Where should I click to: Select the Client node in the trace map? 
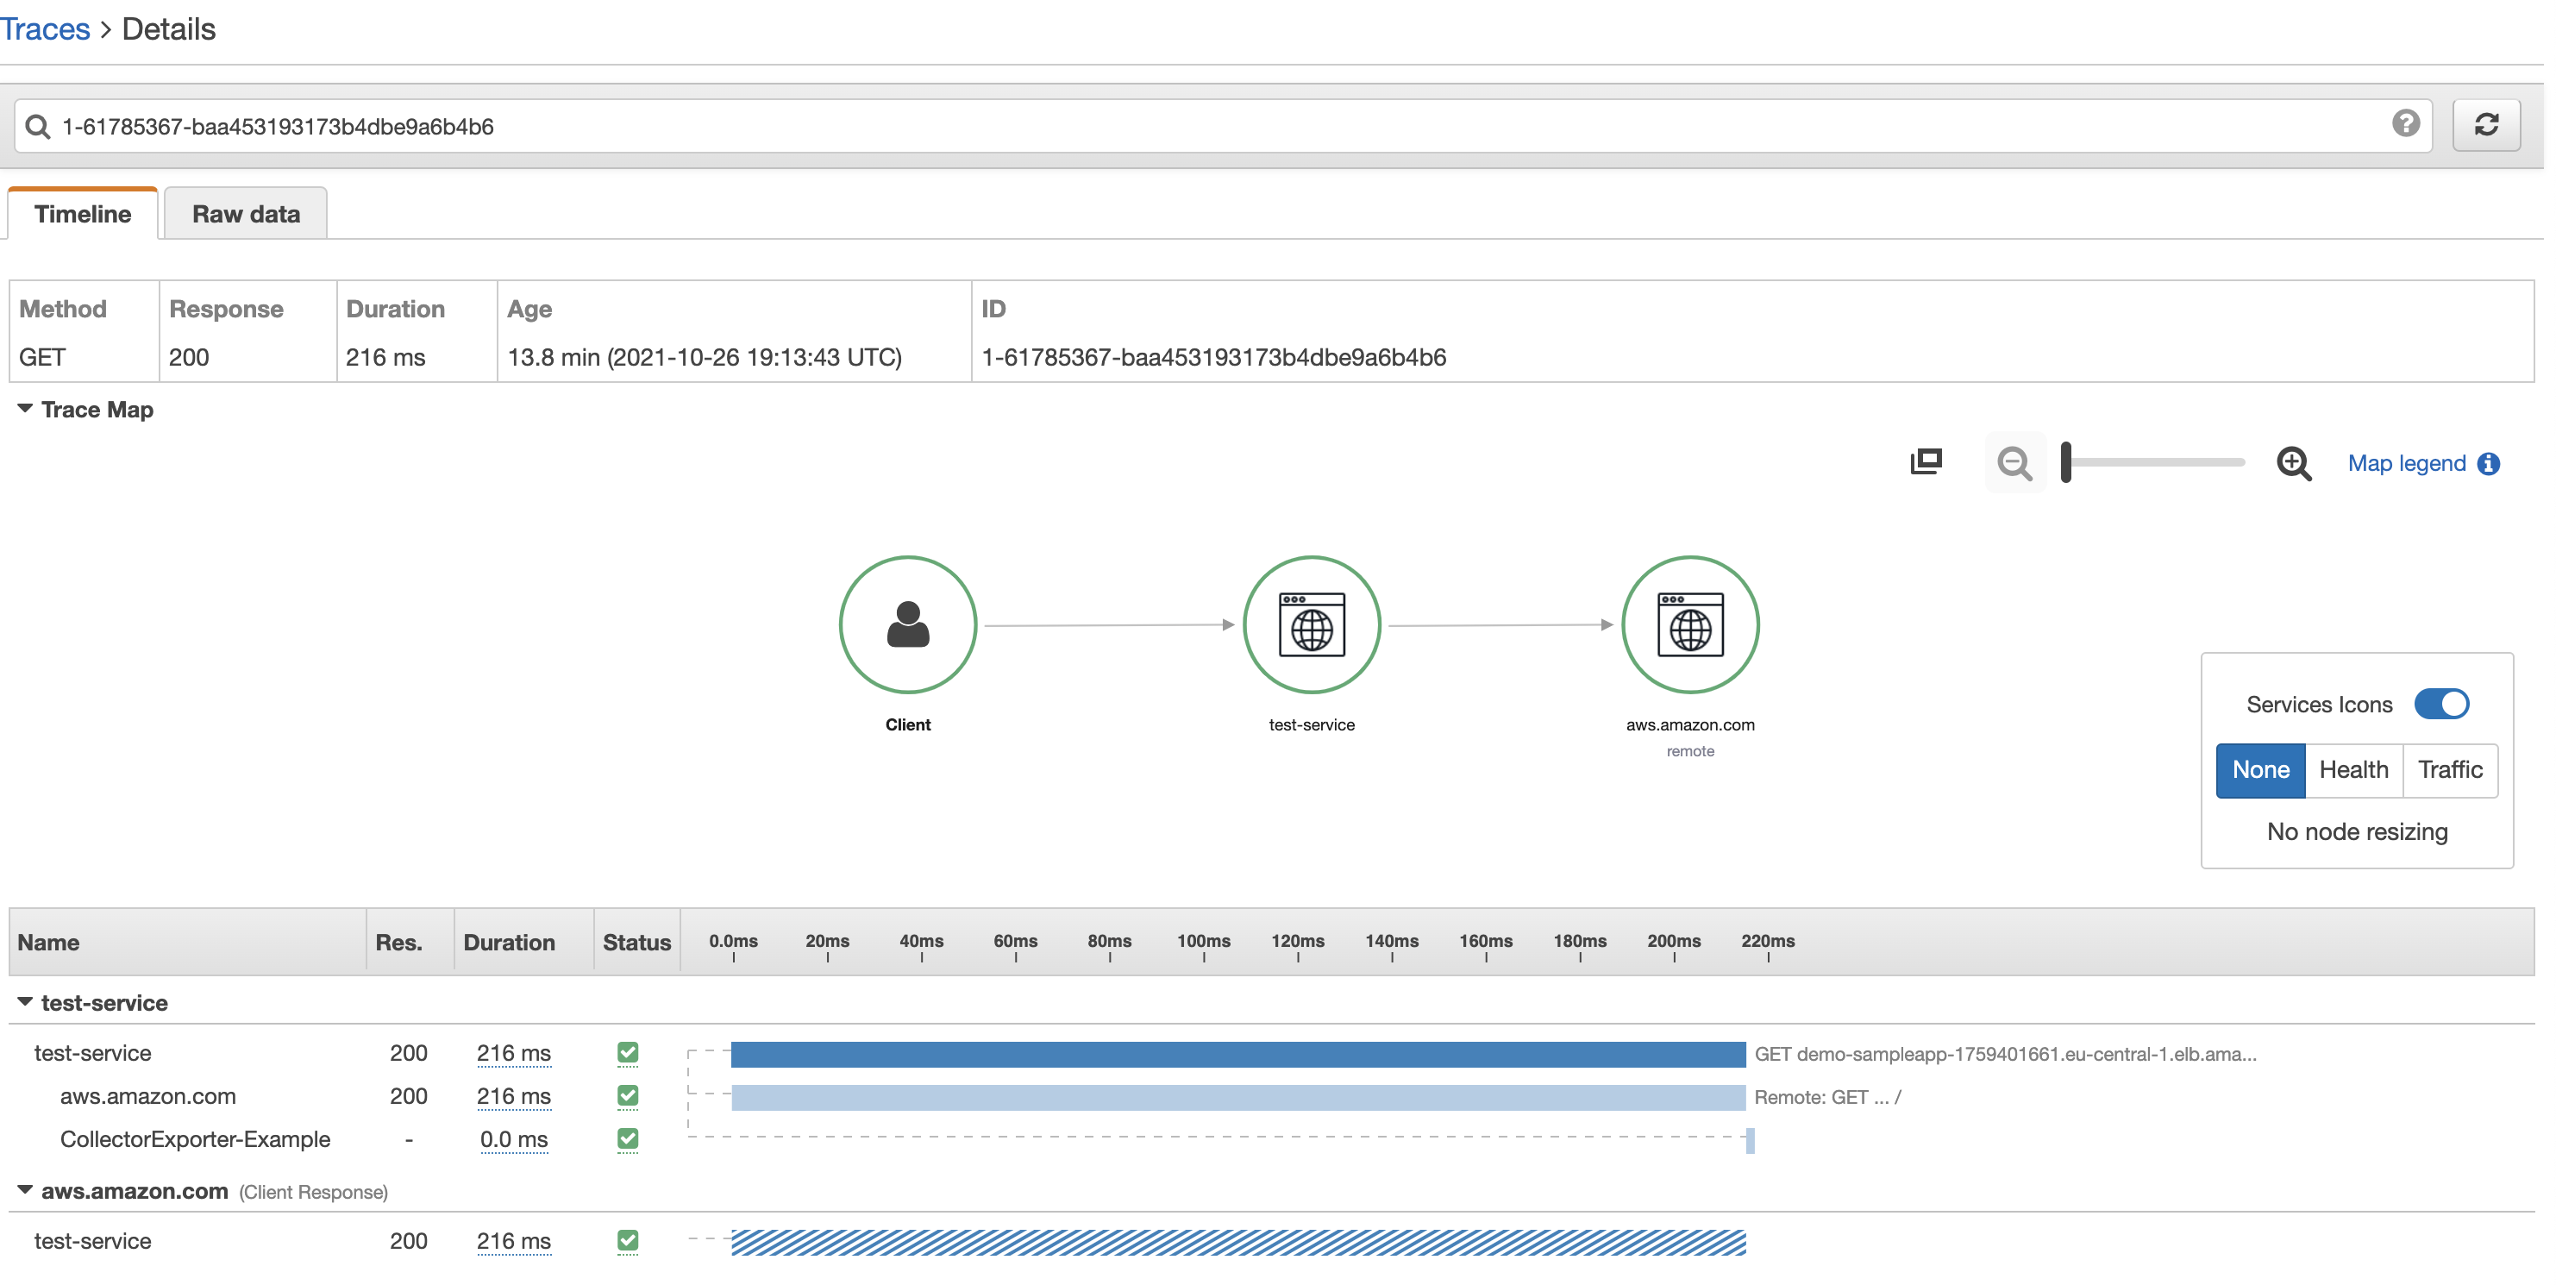click(908, 624)
